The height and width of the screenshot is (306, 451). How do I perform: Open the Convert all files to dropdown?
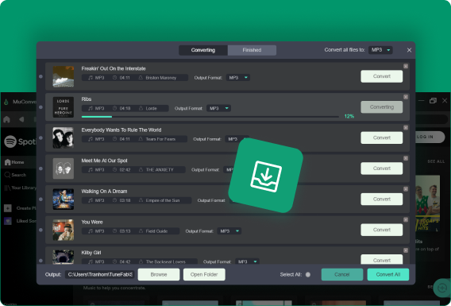pos(380,50)
